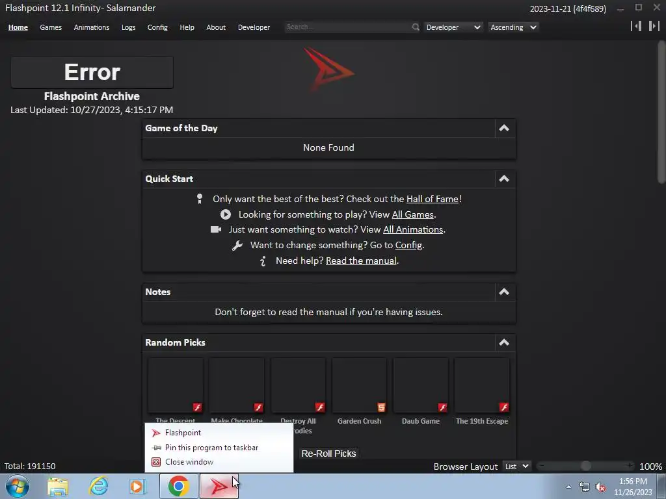Image resolution: width=666 pixels, height=499 pixels.
Task: Click the Error button
Action: click(x=92, y=72)
